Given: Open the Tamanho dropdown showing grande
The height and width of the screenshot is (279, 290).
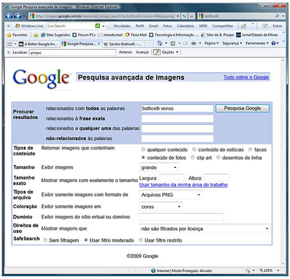Looking at the screenshot, I should pyautogui.click(x=158, y=167).
